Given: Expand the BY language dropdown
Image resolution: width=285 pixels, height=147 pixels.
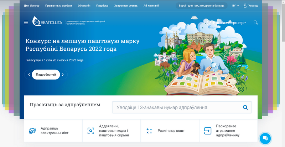Looking at the screenshot, I should tap(235, 6).
